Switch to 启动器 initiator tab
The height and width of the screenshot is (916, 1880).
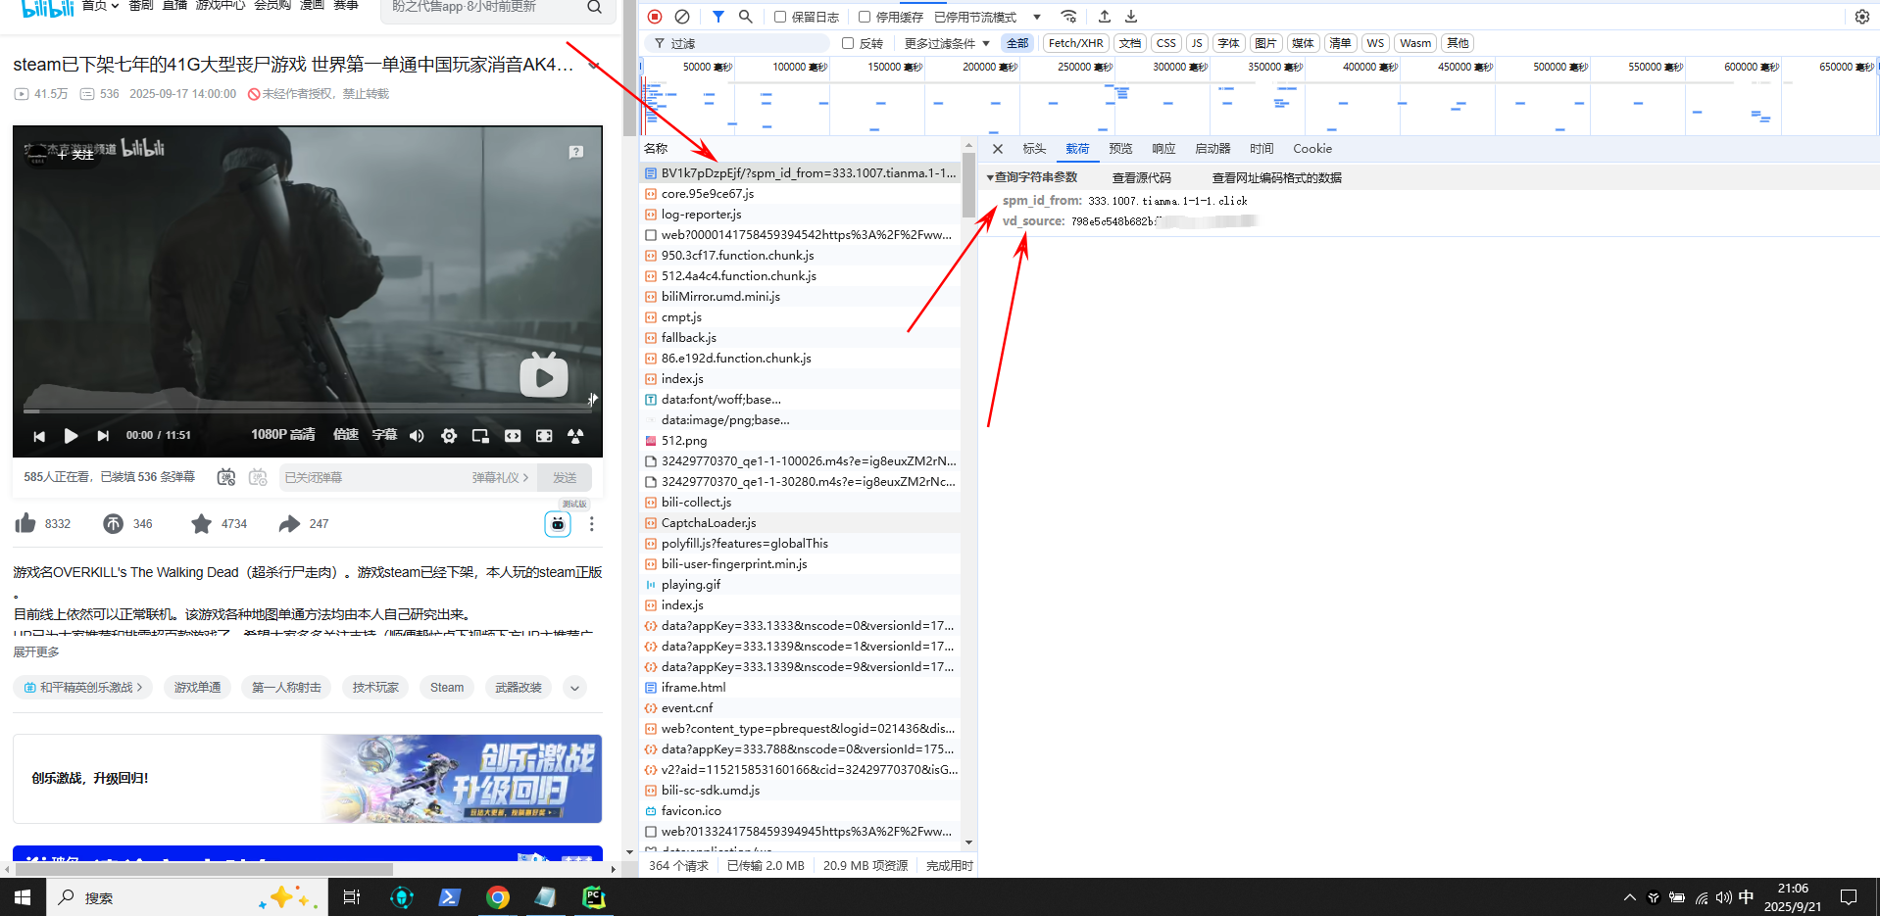(x=1212, y=149)
